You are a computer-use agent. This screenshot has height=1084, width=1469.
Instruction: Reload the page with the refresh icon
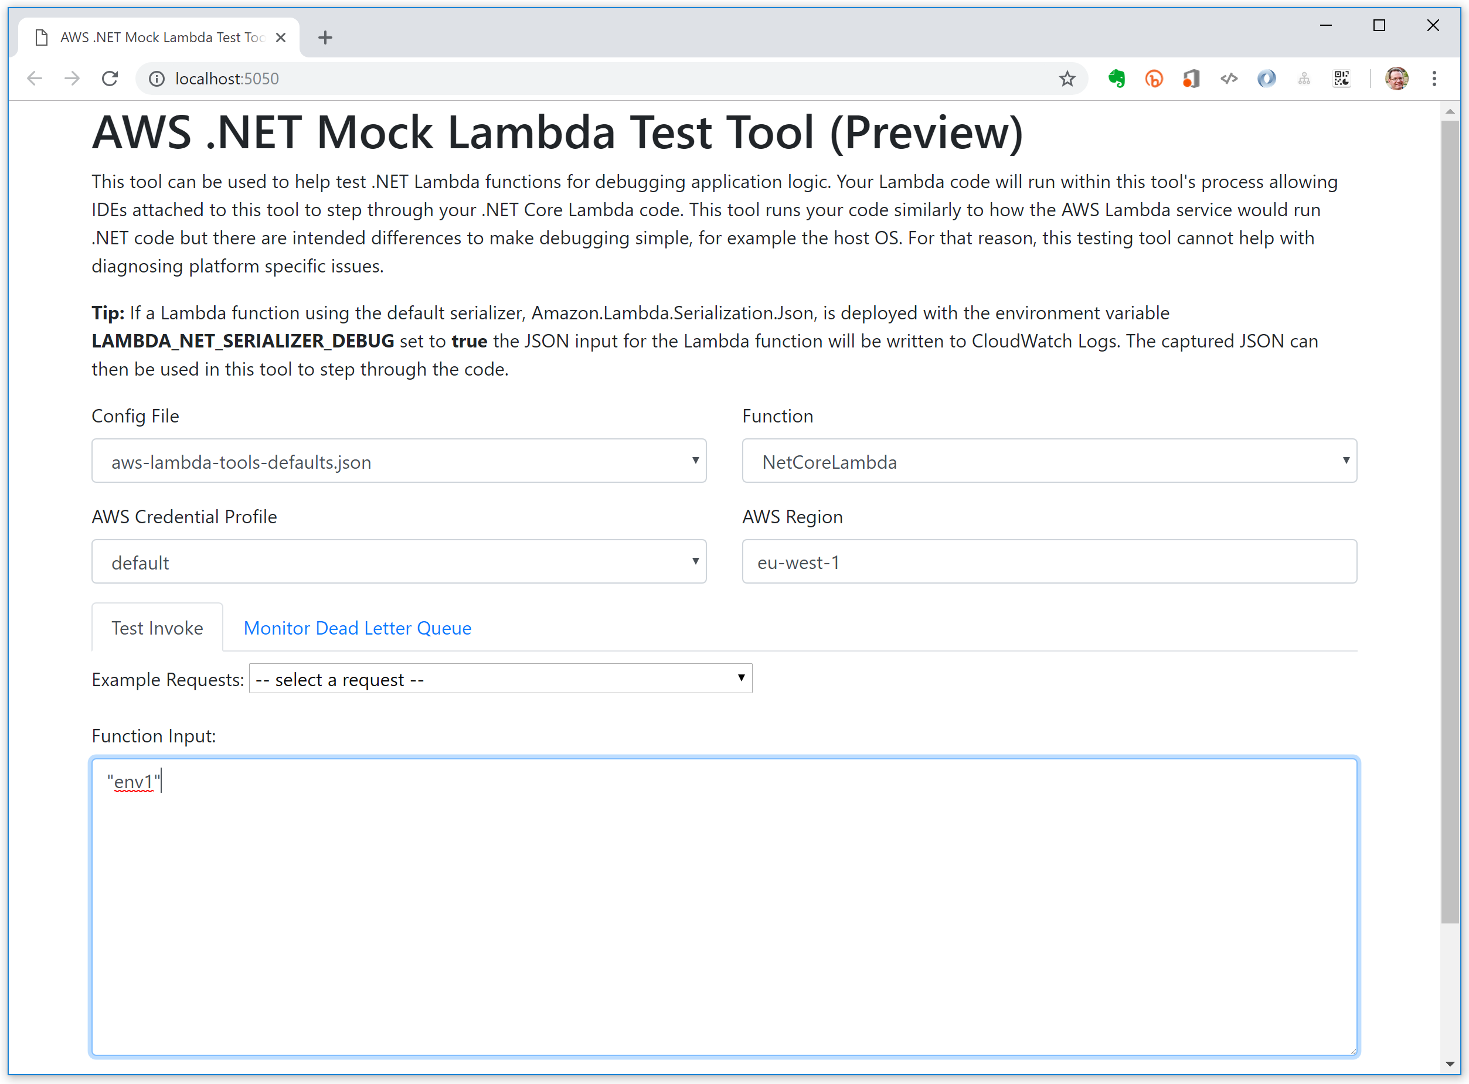[110, 78]
